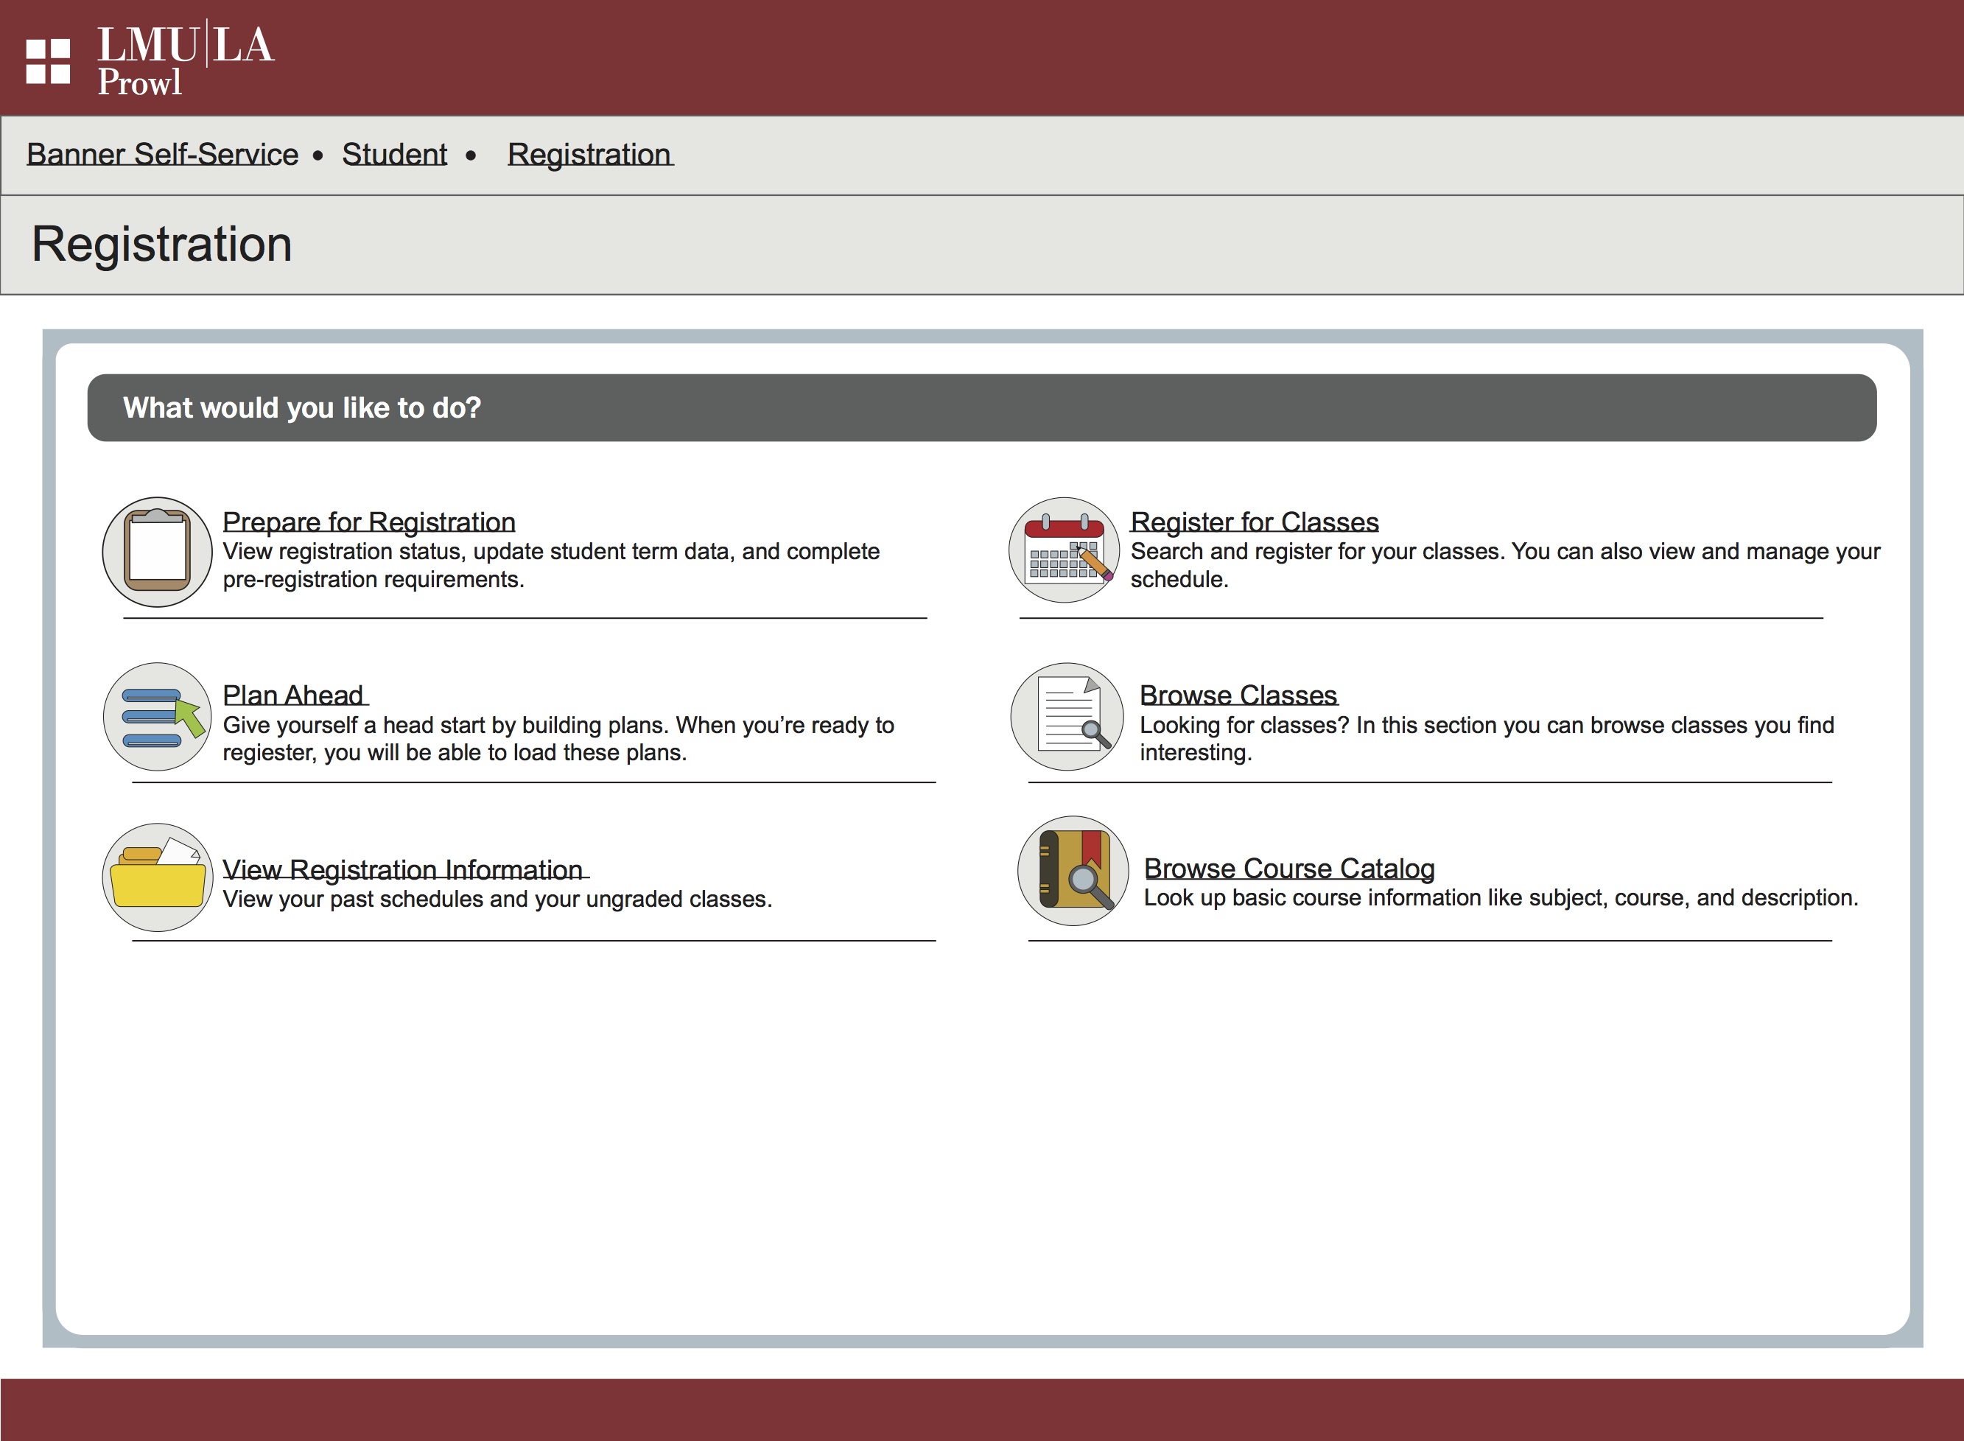1964x1441 pixels.
Task: Click the Registration page heading
Action: [162, 245]
